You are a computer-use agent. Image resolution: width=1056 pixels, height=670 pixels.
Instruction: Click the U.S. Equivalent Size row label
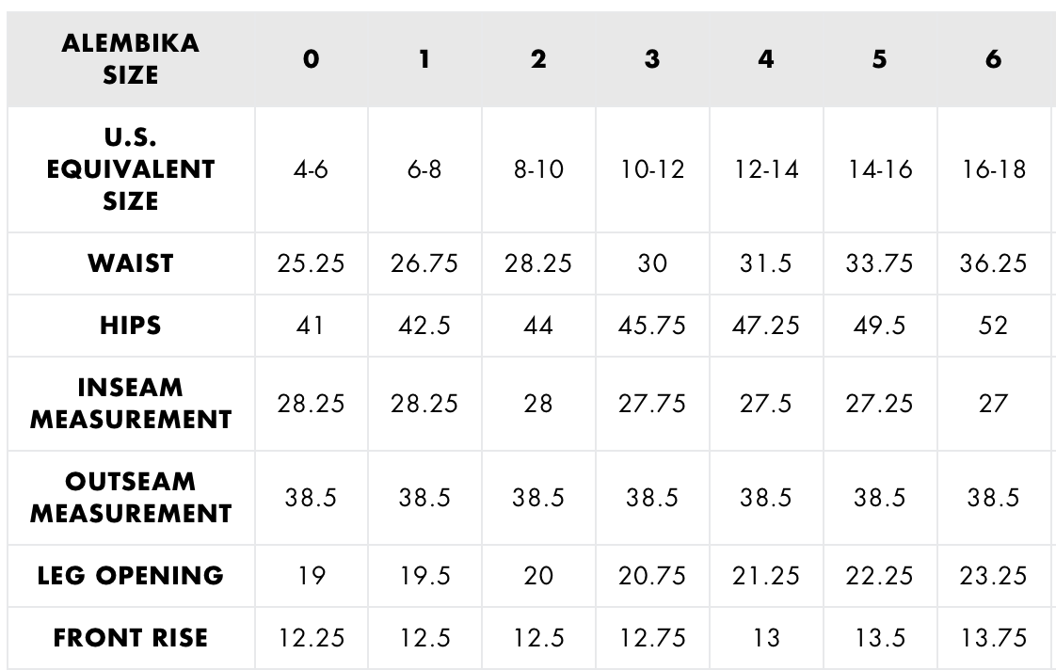pos(131,170)
